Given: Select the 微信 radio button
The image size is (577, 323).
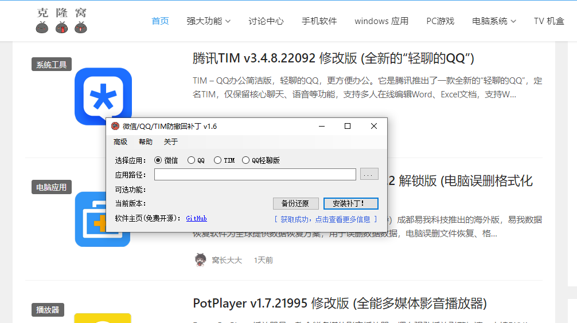Looking at the screenshot, I should click(158, 160).
